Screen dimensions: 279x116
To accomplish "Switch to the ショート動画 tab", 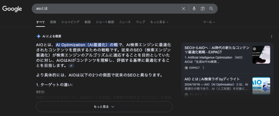I will [105, 22].
